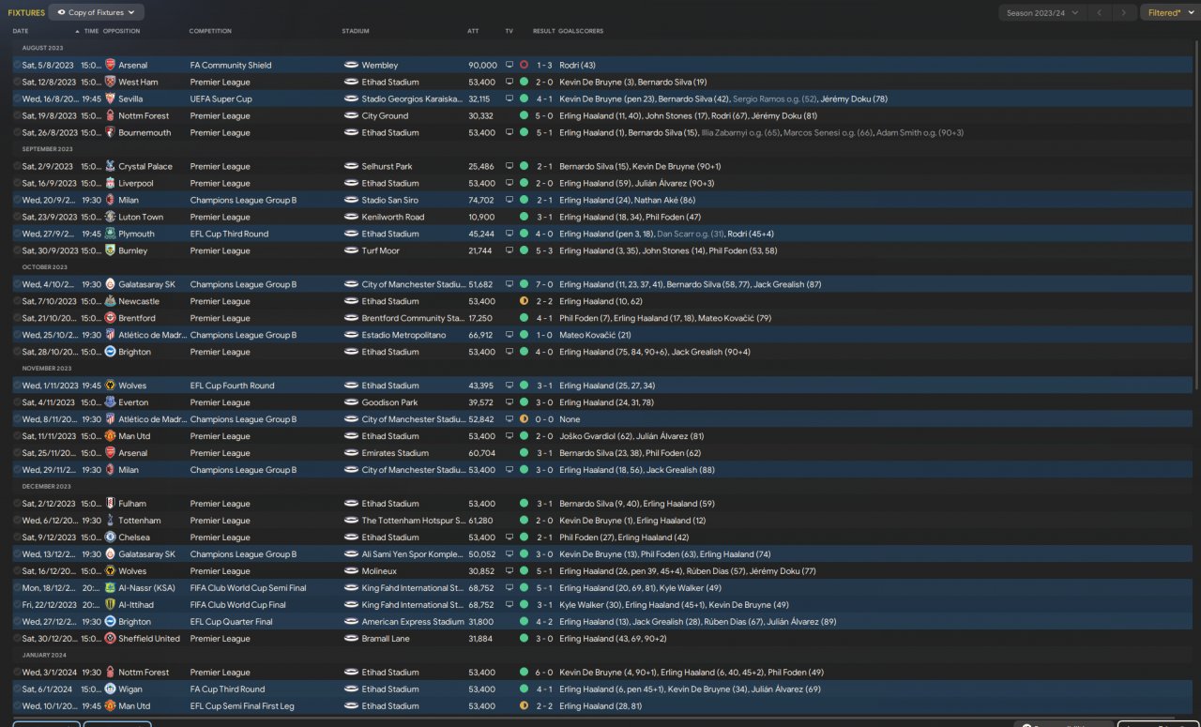1201x727 pixels.
Task: Click the stadium icon beside Wembley
Action: (351, 66)
